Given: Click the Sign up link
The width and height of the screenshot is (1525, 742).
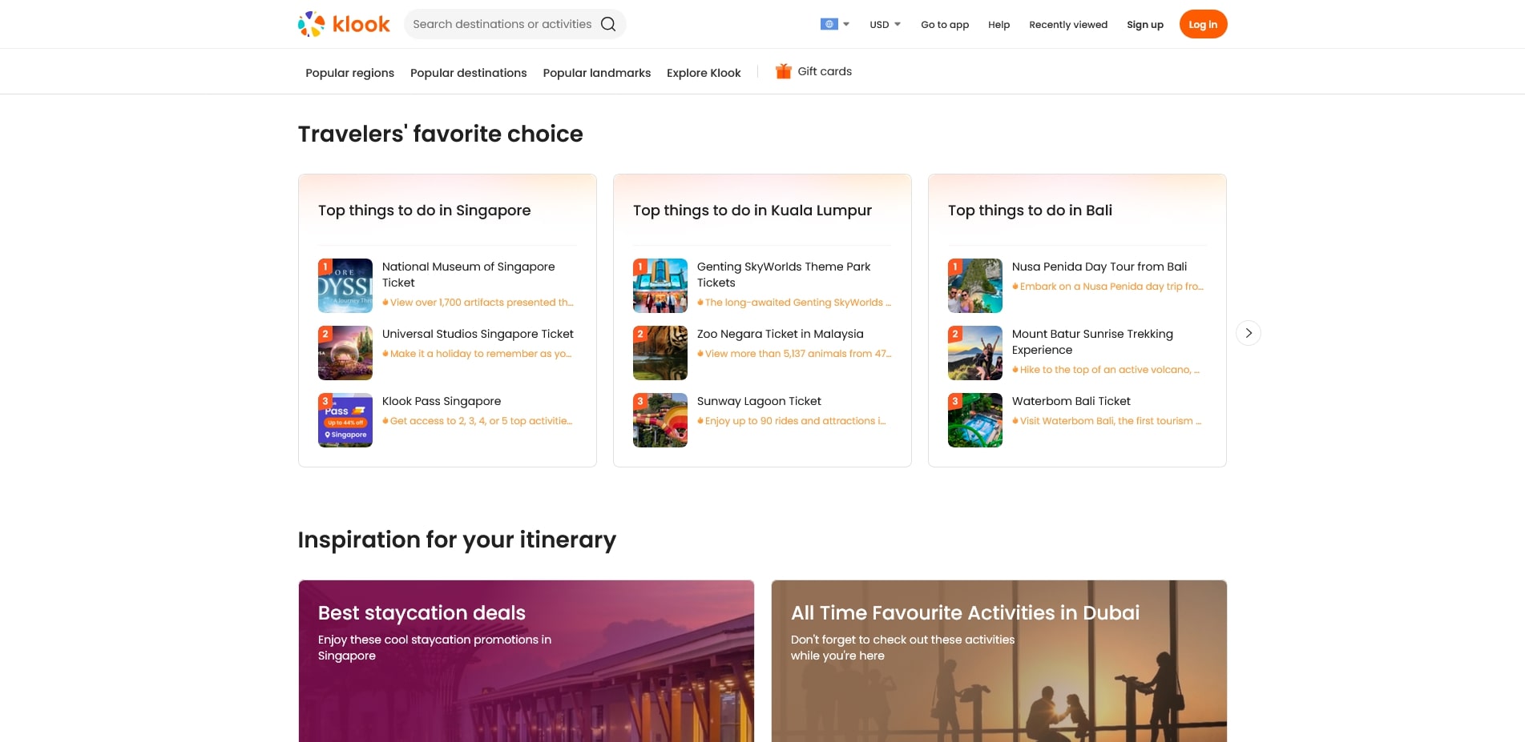Looking at the screenshot, I should click(x=1144, y=25).
